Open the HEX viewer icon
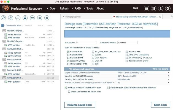 [x=32, y=18]
